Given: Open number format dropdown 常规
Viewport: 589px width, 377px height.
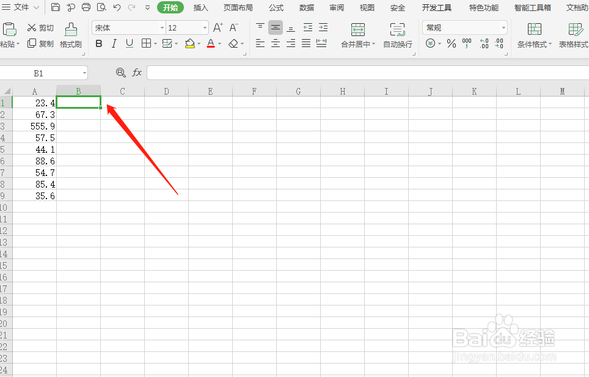Looking at the screenshot, I should tap(503, 27).
